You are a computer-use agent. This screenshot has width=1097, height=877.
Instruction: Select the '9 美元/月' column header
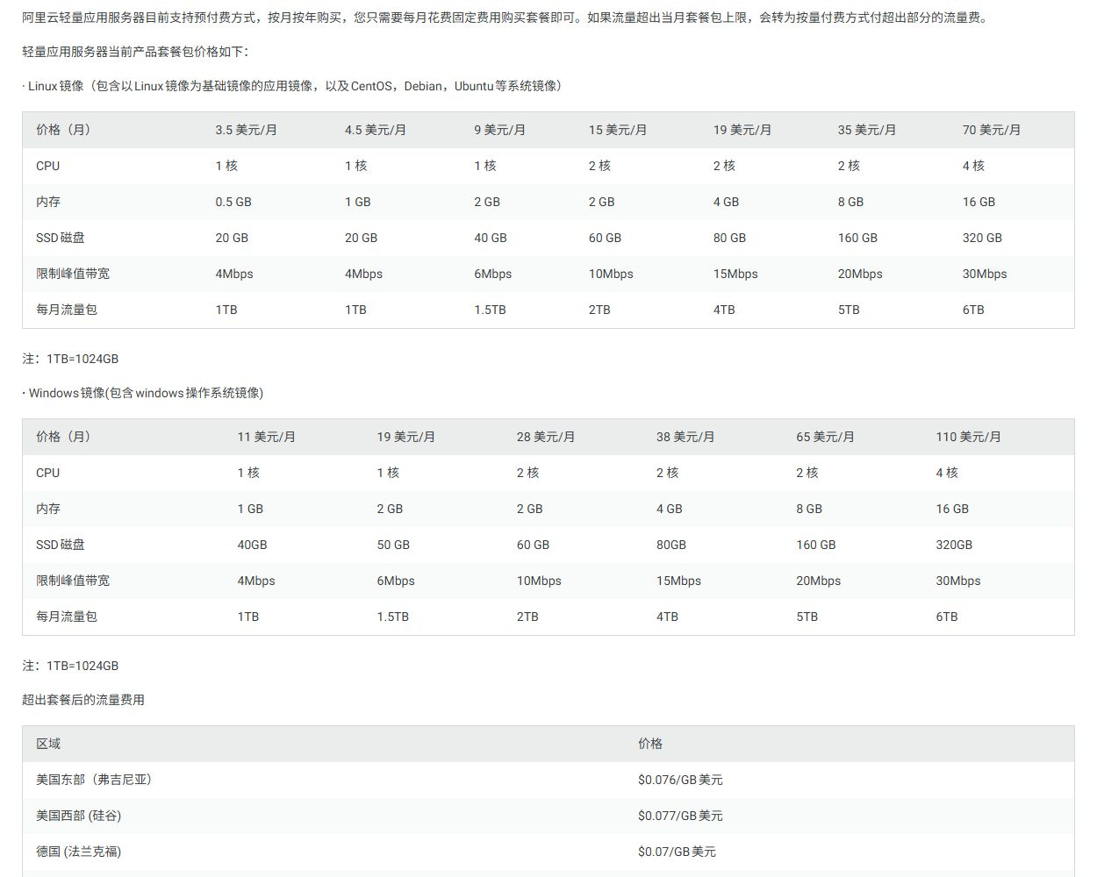(499, 130)
